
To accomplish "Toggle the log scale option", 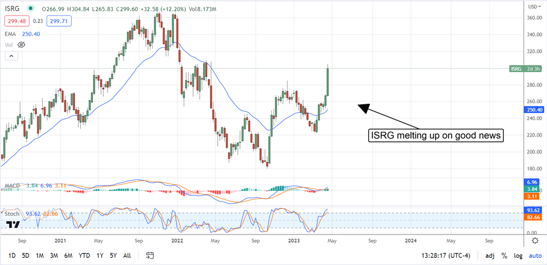I will pos(517,255).
